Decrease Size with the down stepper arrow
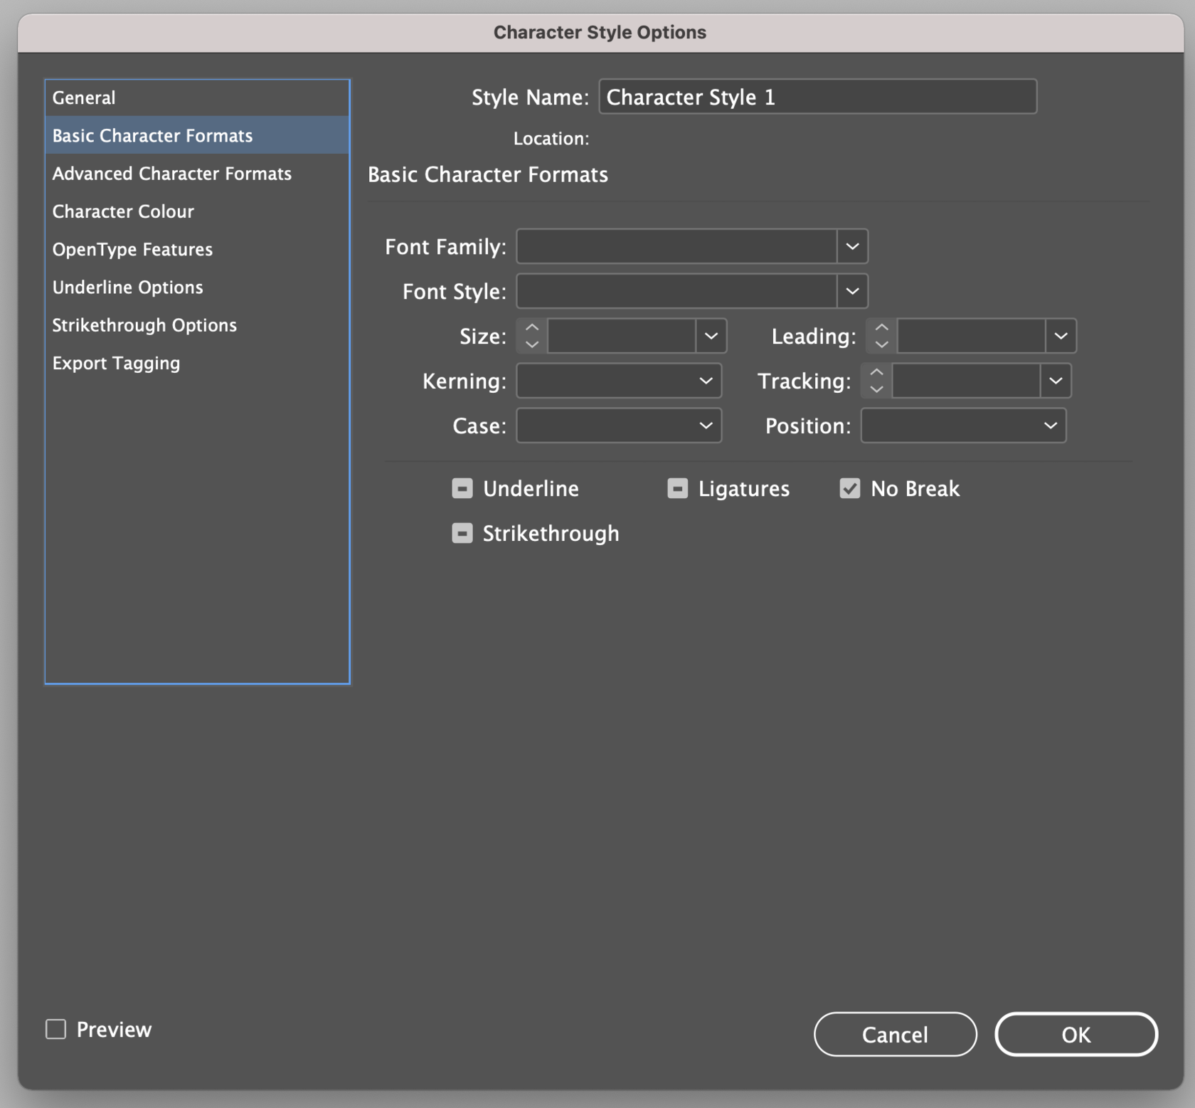Image resolution: width=1195 pixels, height=1108 pixels. (x=531, y=344)
